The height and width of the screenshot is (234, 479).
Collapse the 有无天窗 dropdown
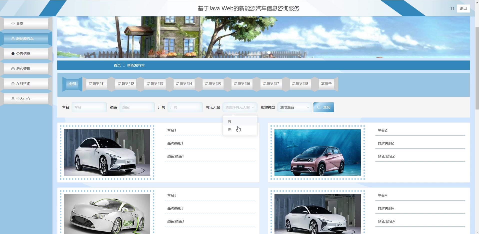point(240,107)
